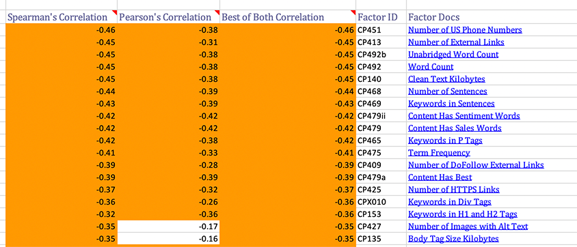Viewport: 577px width, 247px height.
Task: Select Pearson's value -0.17 in CP427 row
Action: [x=169, y=227]
